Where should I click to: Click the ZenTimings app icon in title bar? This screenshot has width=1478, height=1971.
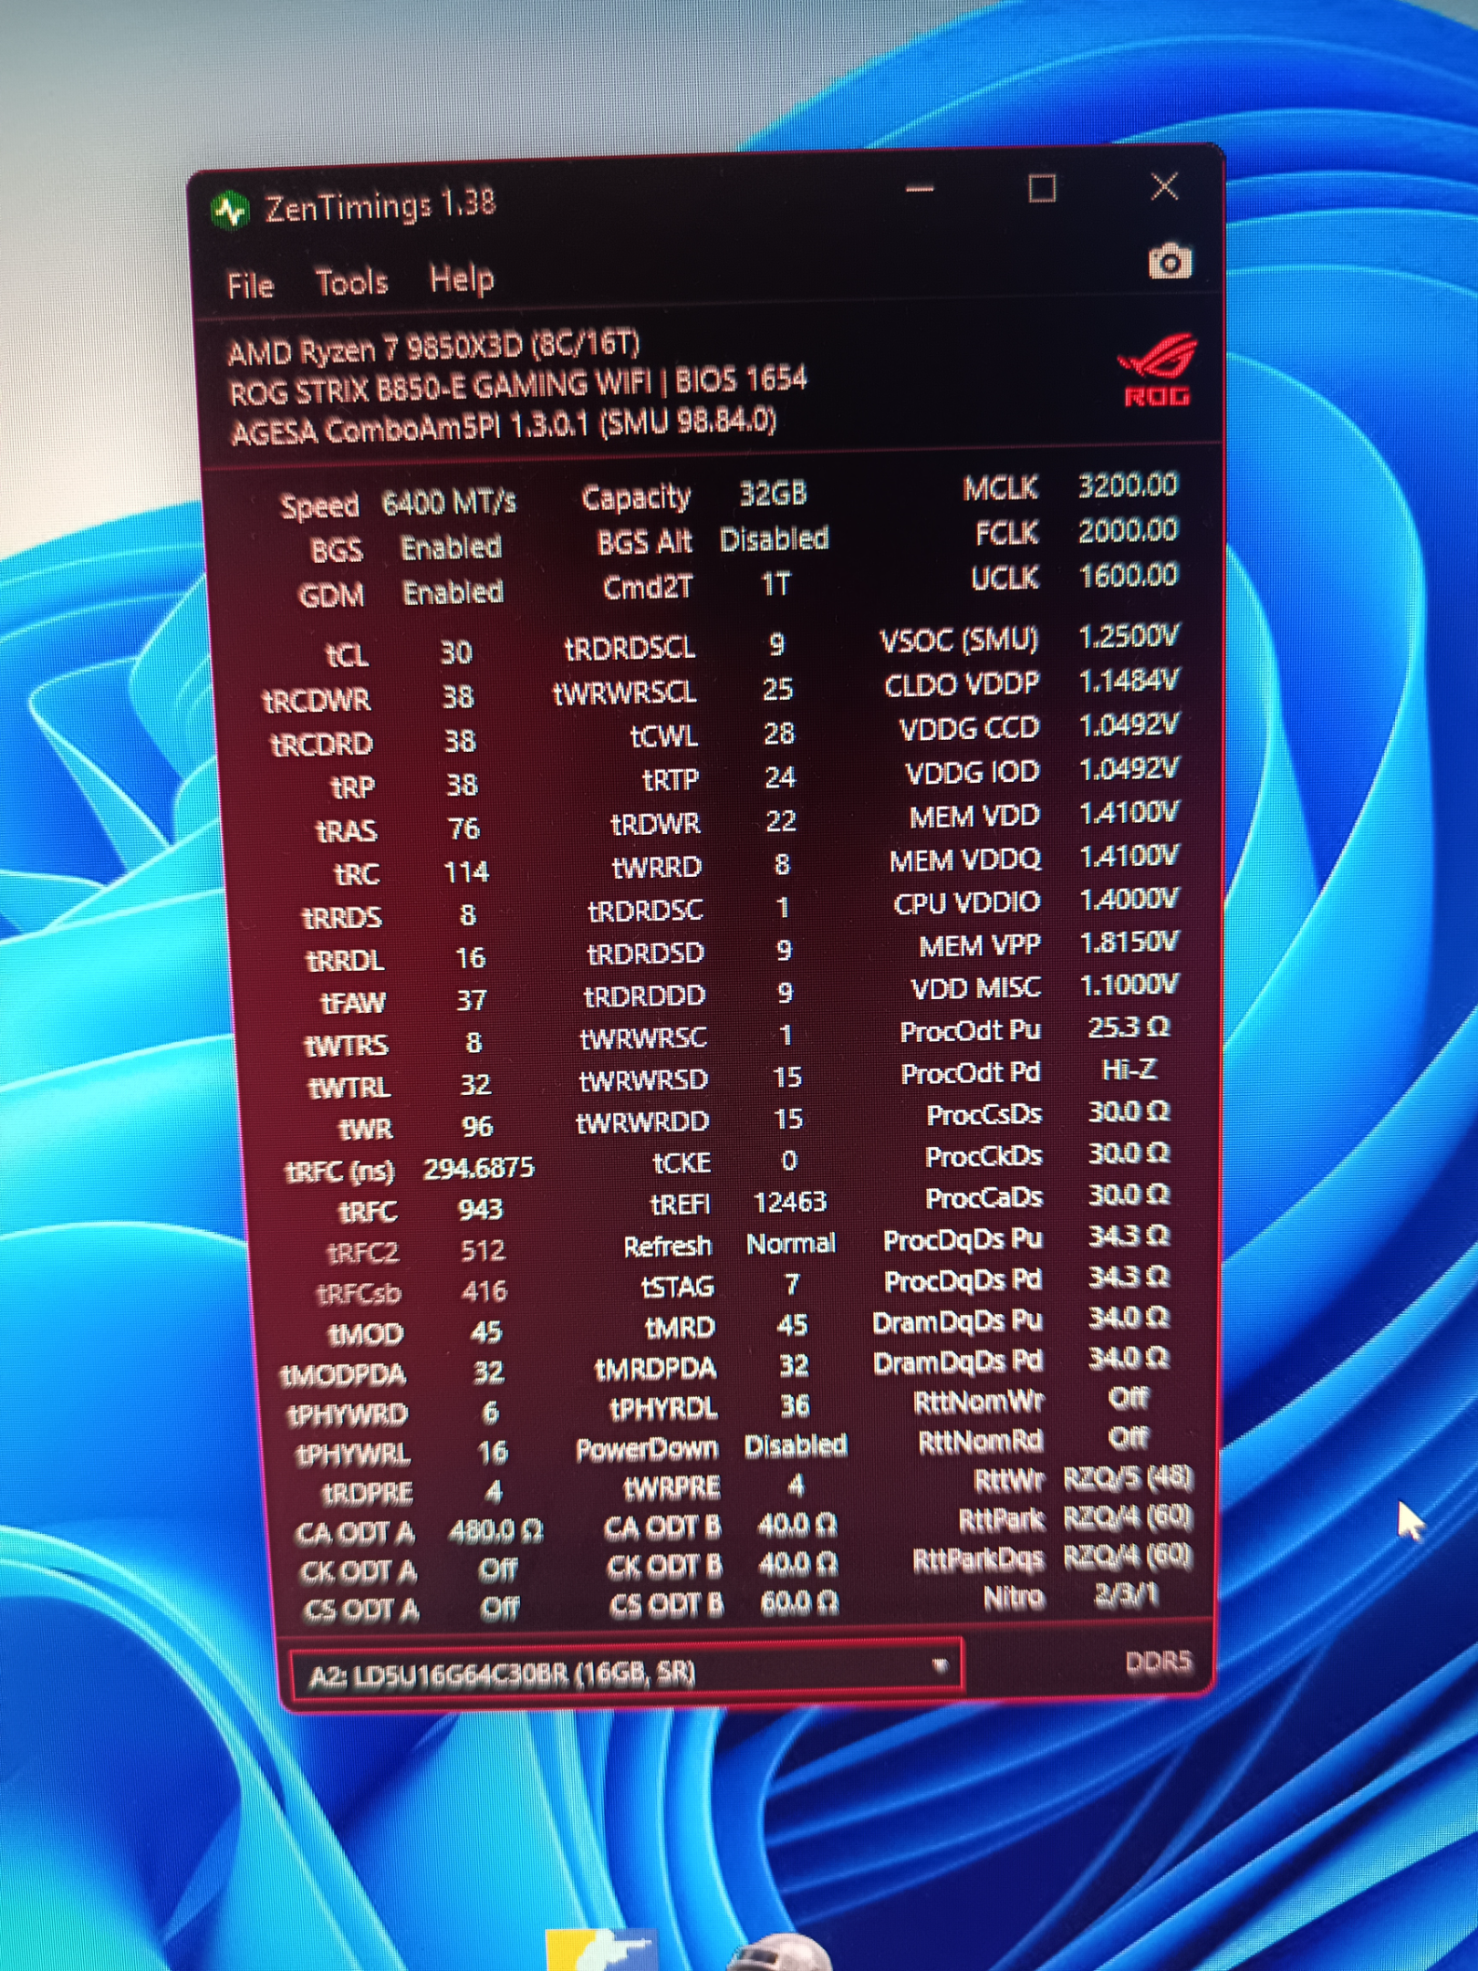pyautogui.click(x=230, y=210)
